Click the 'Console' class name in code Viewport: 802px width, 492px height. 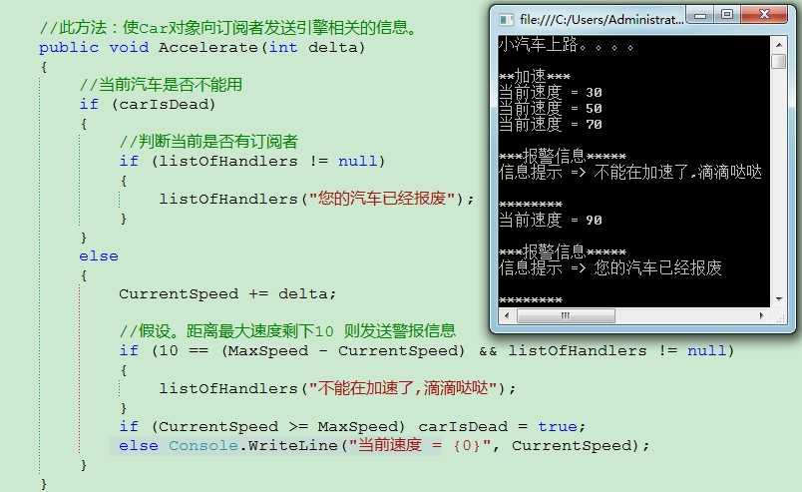pos(203,446)
